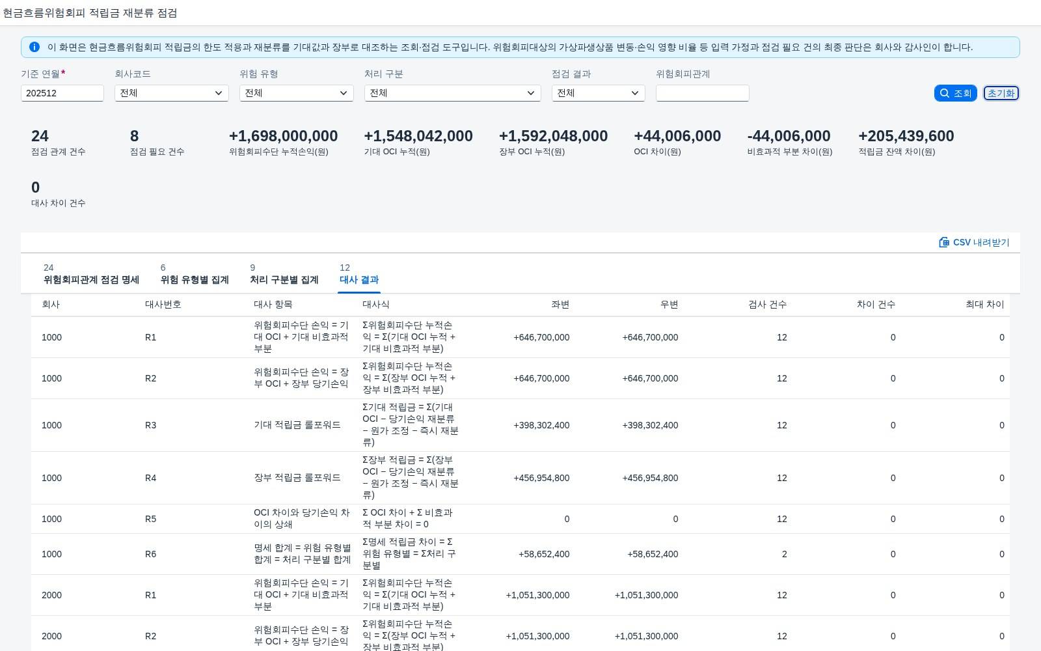Click the -44,006,000 비효과적 부분 차이 value
1041x651 pixels.
coord(789,136)
